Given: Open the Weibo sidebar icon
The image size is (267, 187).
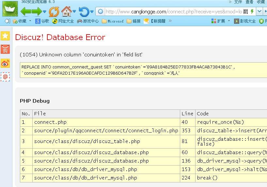Looking at the screenshot, I should [x=5, y=63].
